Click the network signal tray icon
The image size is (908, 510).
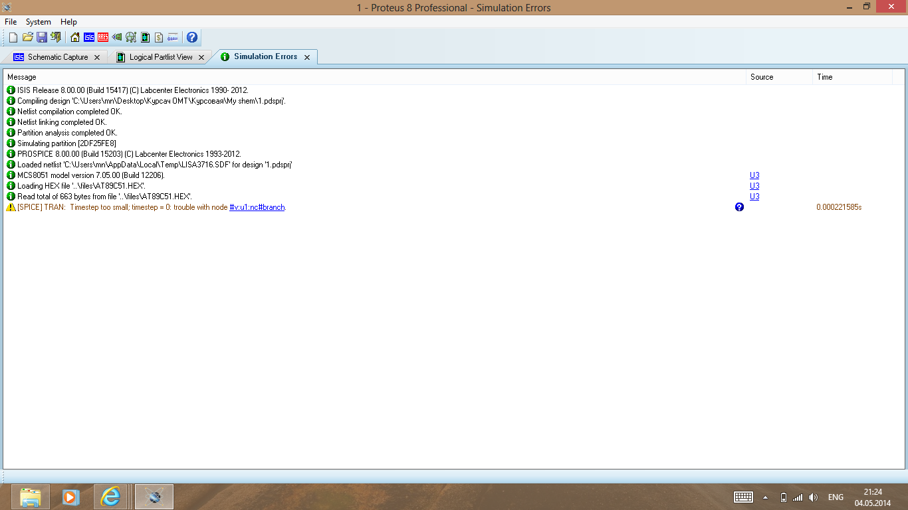coord(798,497)
